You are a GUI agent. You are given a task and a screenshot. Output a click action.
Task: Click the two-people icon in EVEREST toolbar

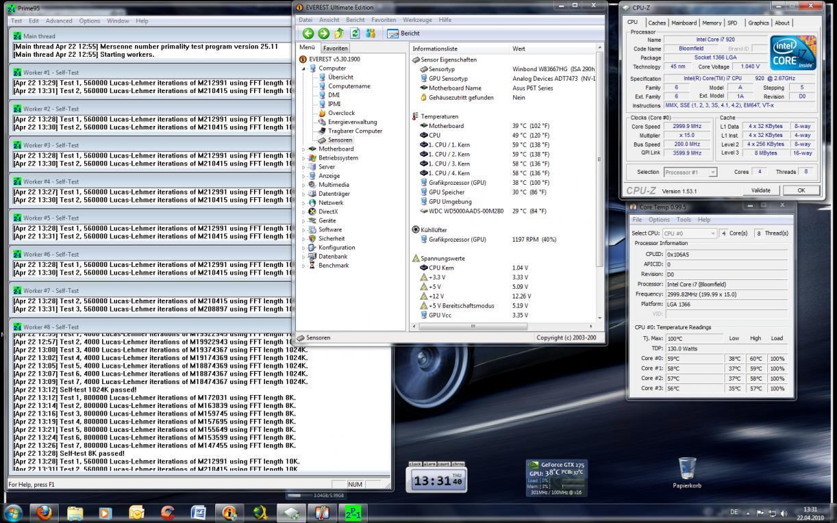tap(371, 33)
